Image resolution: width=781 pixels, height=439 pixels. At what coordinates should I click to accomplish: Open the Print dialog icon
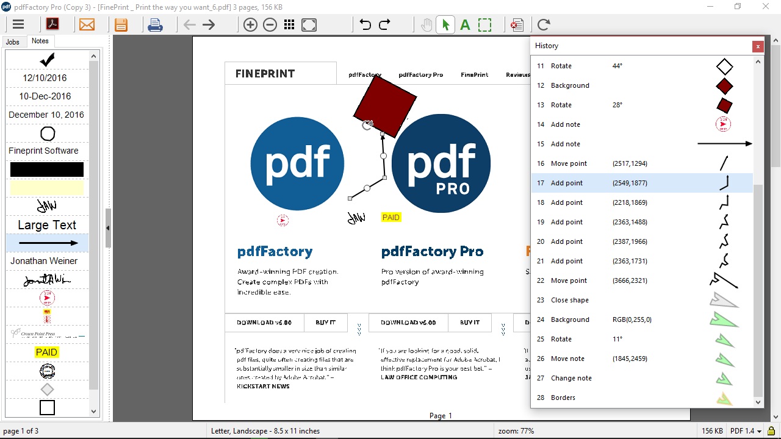coord(156,24)
